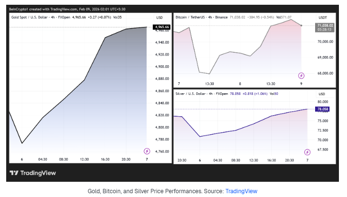Click the 4,965.66 current price tag on Gold
The image size is (347, 197).
(161, 27)
